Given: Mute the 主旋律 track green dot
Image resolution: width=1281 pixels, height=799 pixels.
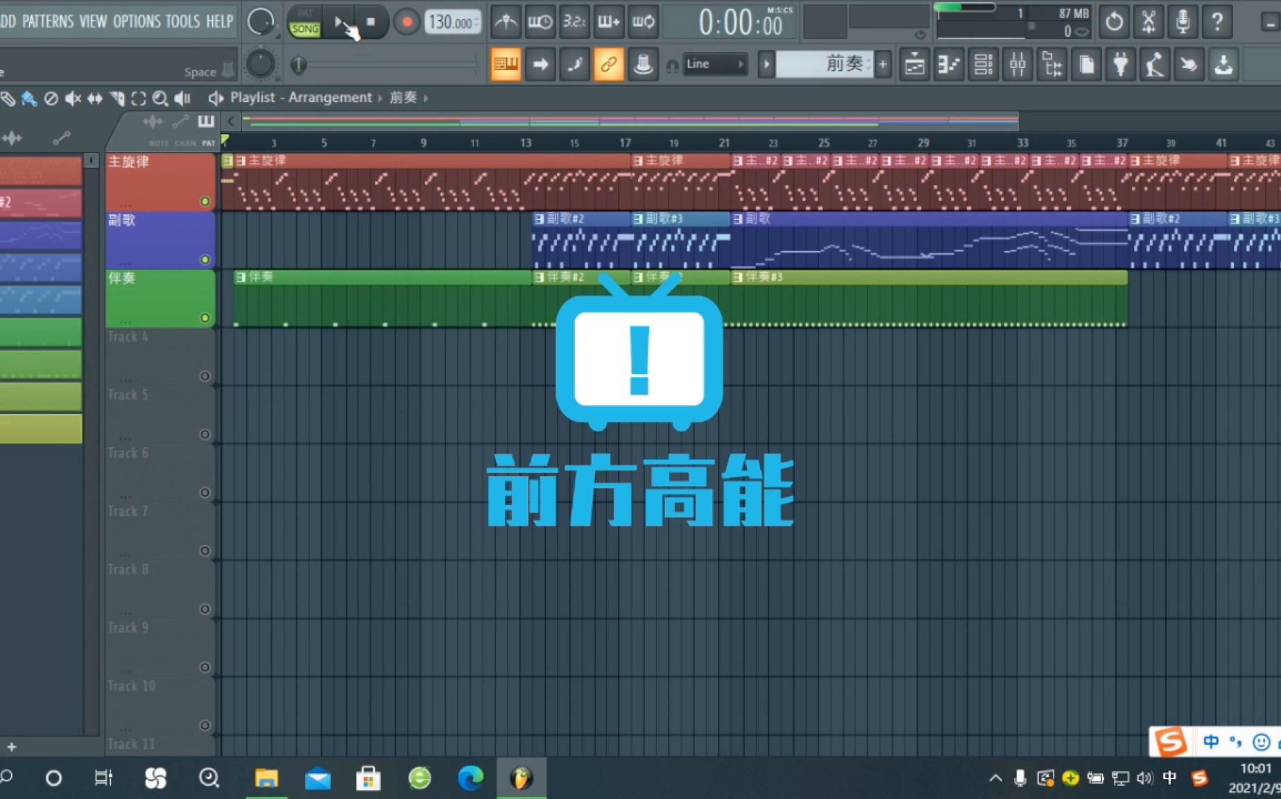Looking at the screenshot, I should pyautogui.click(x=205, y=201).
